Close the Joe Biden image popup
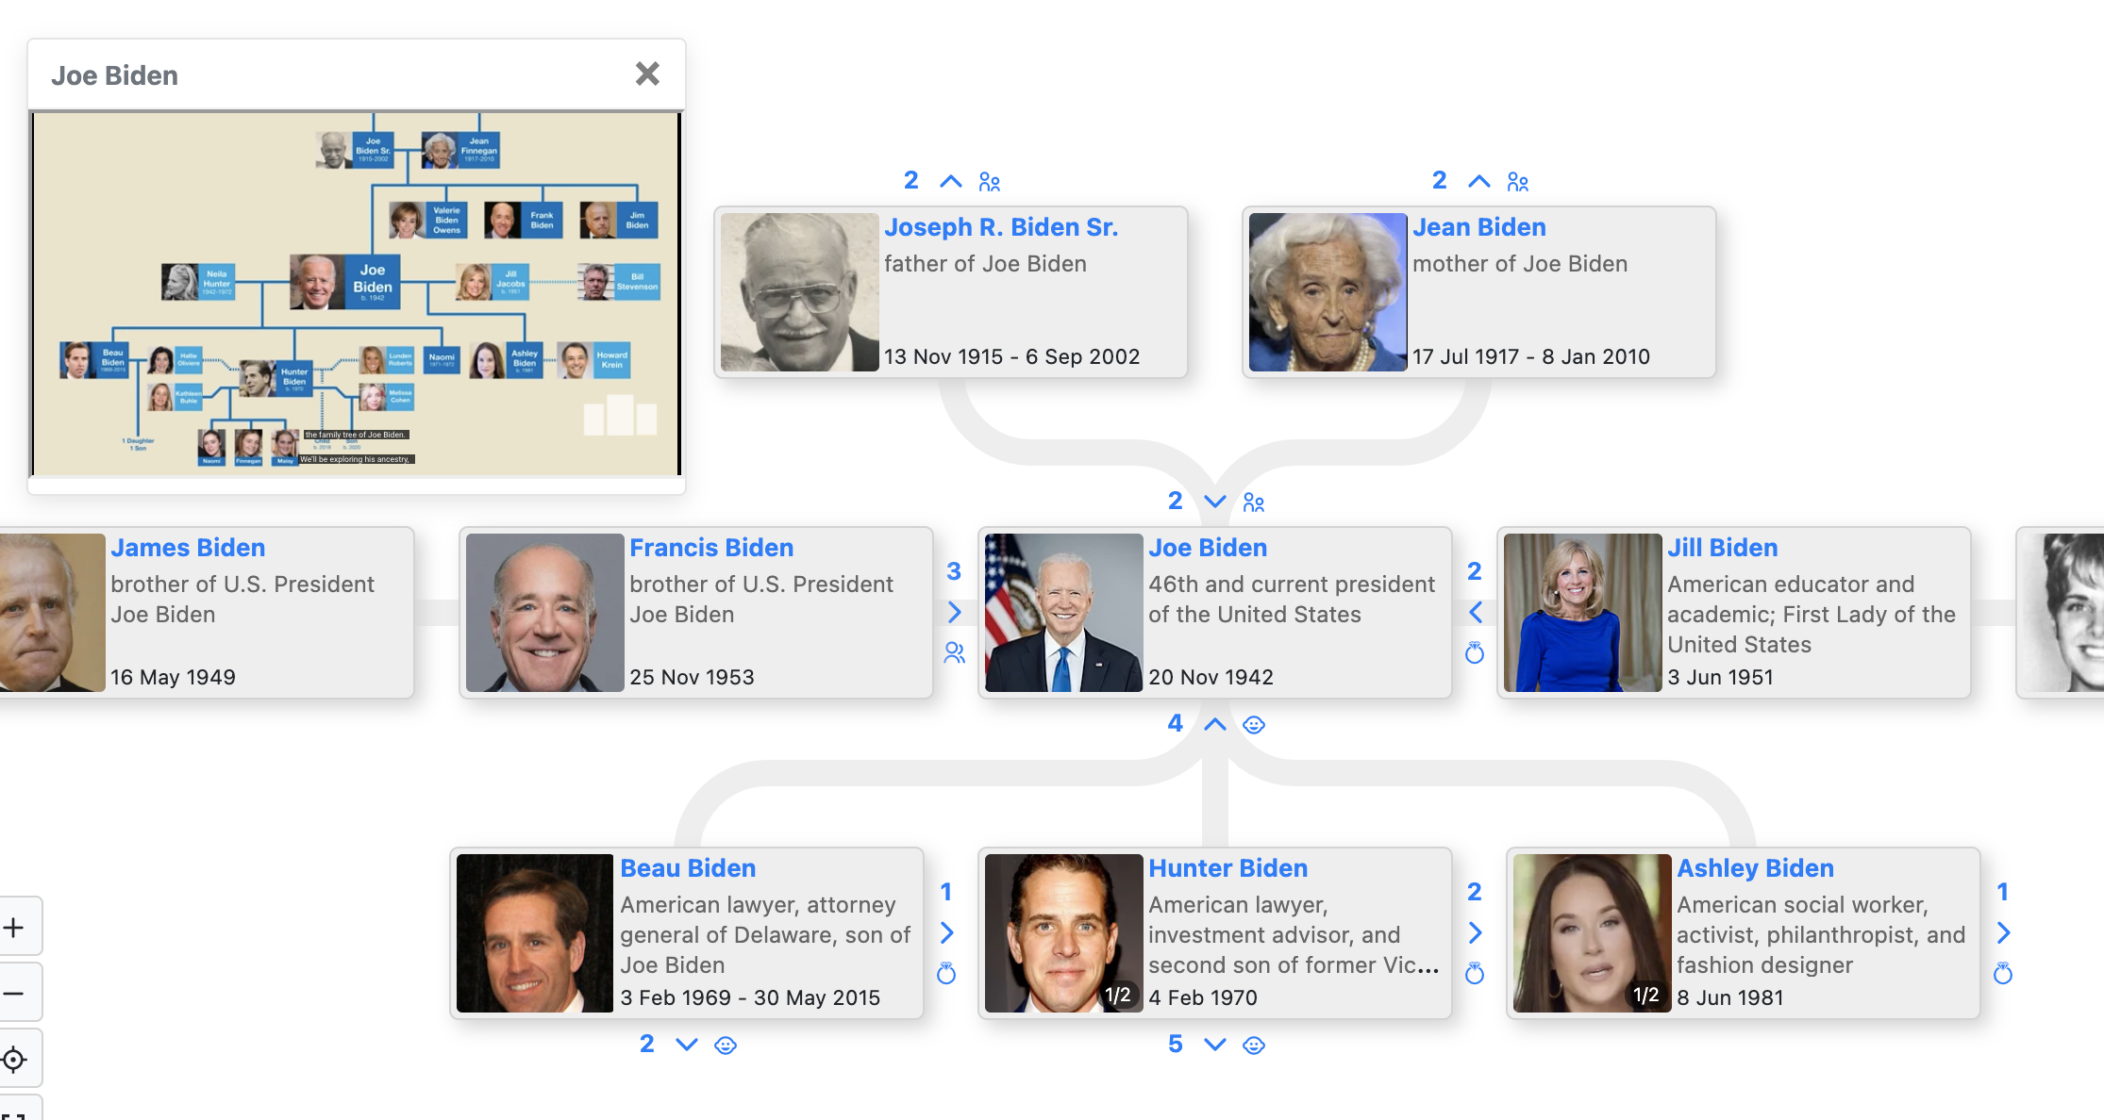The width and height of the screenshot is (2104, 1120). (x=647, y=74)
